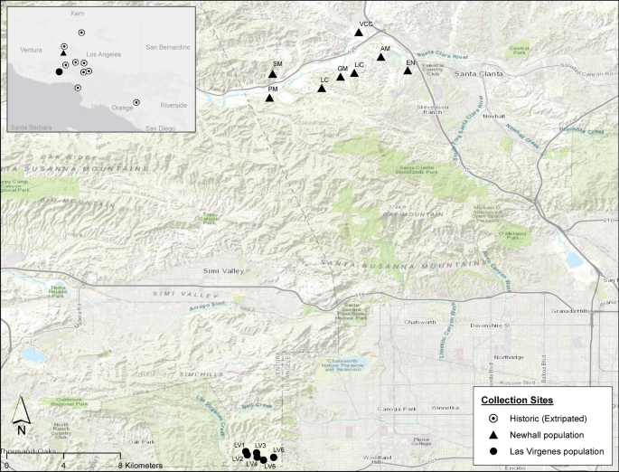The height and width of the screenshot is (472, 619).
Task: Click the 'Kern' label in inset map
Action: click(x=77, y=14)
